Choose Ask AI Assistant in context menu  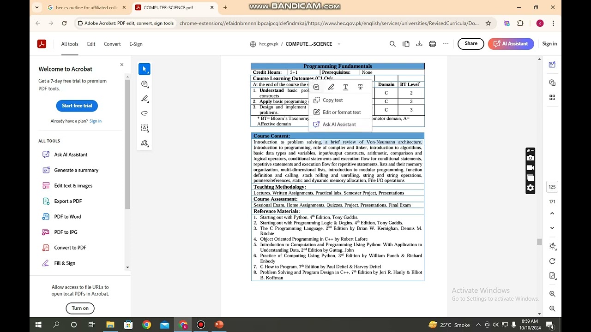click(x=340, y=125)
